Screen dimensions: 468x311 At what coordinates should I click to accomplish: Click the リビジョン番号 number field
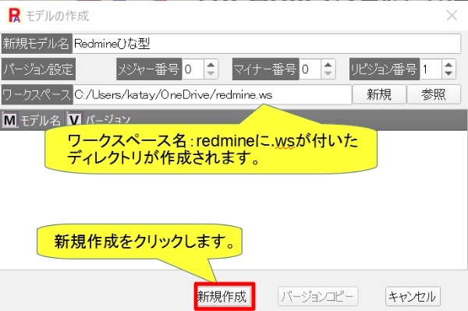[x=431, y=69]
